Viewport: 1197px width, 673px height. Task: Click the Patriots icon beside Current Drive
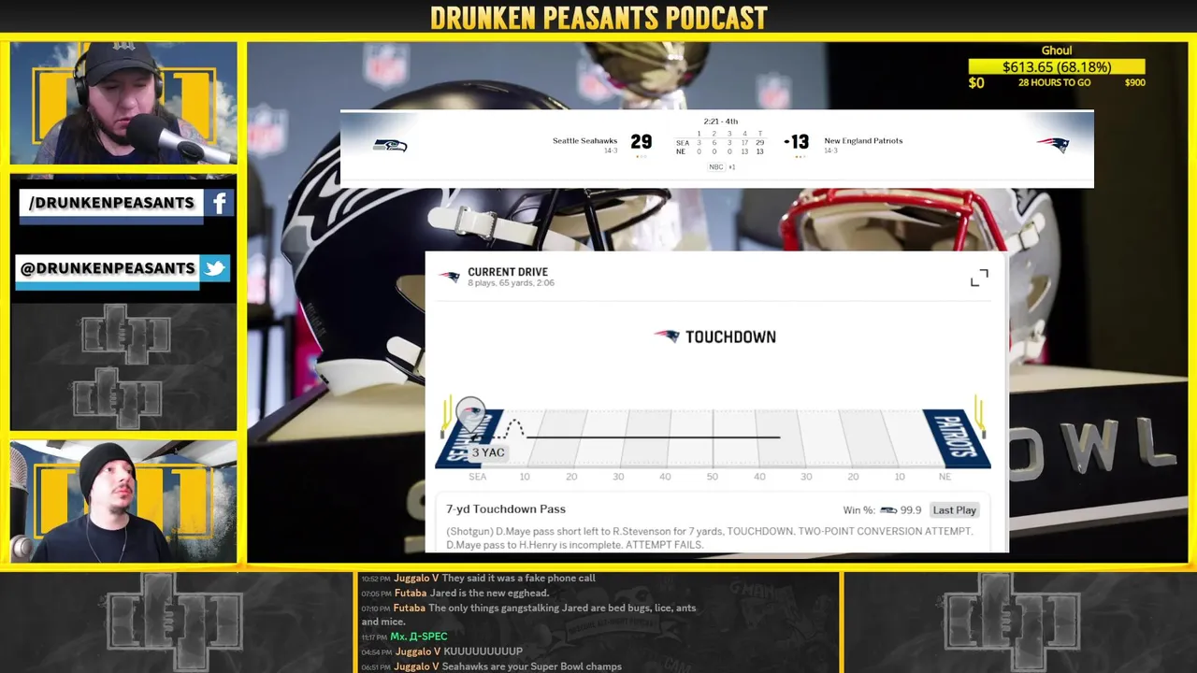[x=450, y=277]
